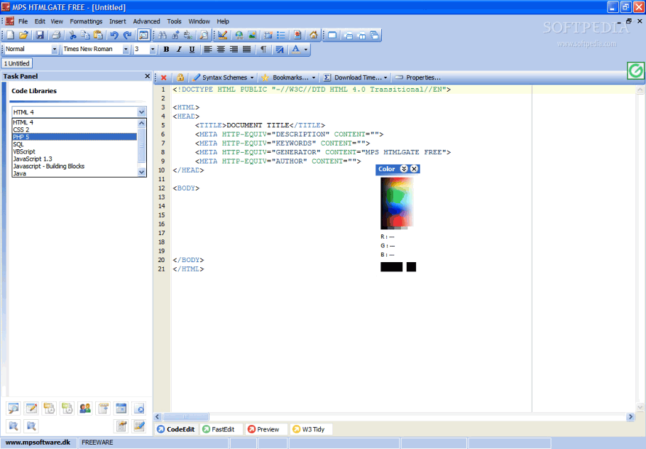
Task: Insert a hyperlink with the globe icon
Action: 239,35
